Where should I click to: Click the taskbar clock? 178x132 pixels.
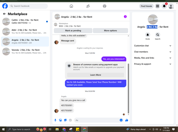(166, 129)
